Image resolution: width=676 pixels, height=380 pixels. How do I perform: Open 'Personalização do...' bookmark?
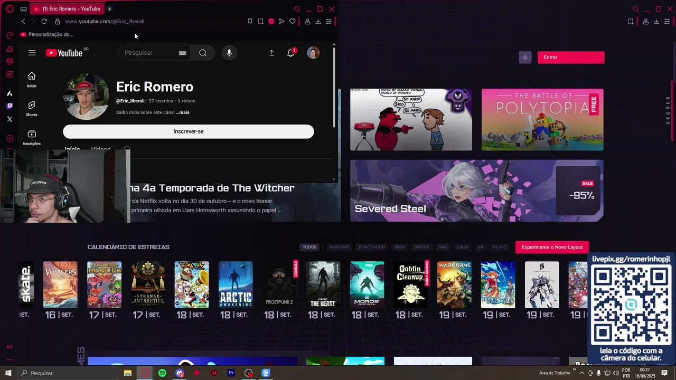tap(47, 34)
